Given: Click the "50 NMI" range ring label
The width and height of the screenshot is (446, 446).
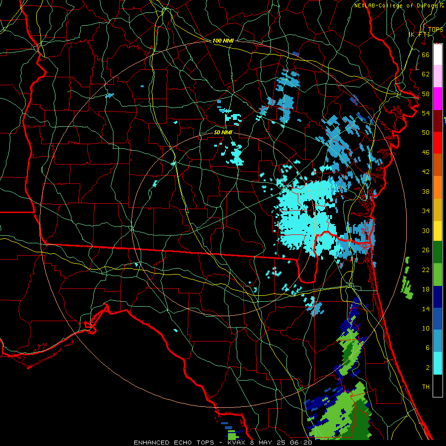Looking at the screenshot, I should (223, 132).
